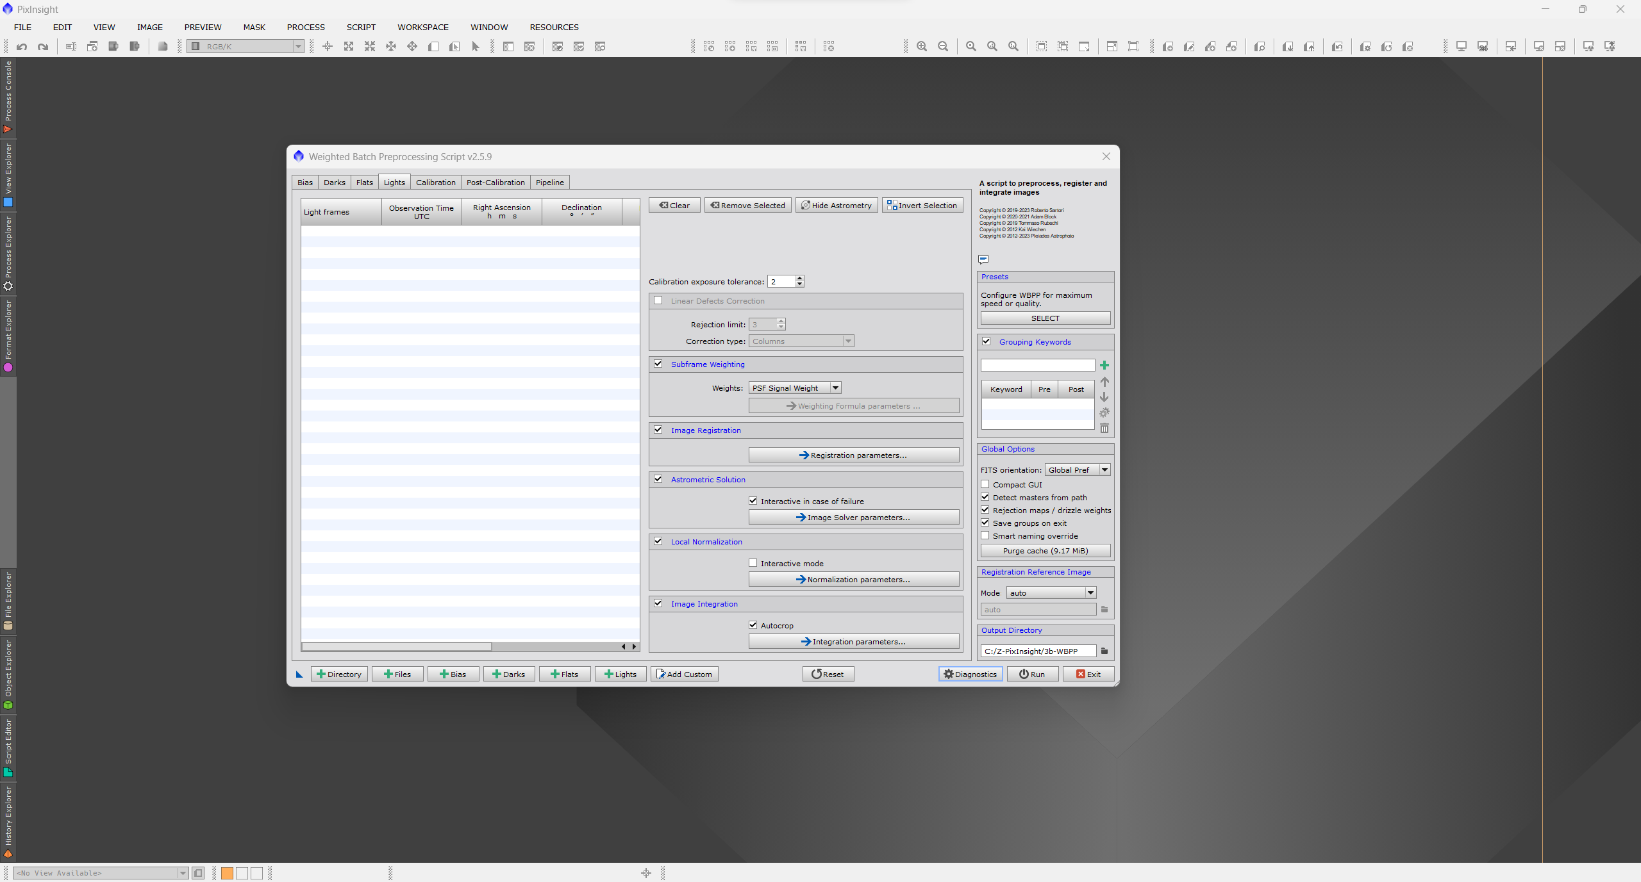
Task: Switch to the Calibration tab
Action: click(435, 183)
